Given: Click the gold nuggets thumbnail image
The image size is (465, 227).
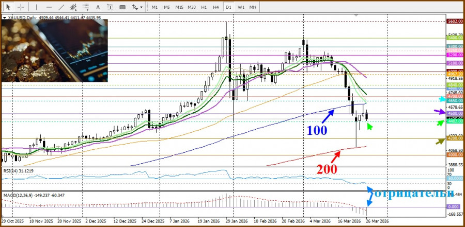Looking at the screenshot, I should (55, 50).
